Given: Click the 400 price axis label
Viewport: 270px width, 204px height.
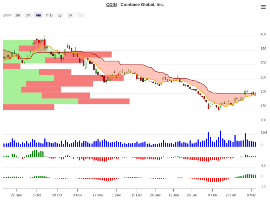Looking at the screenshot, I should (x=263, y=34).
